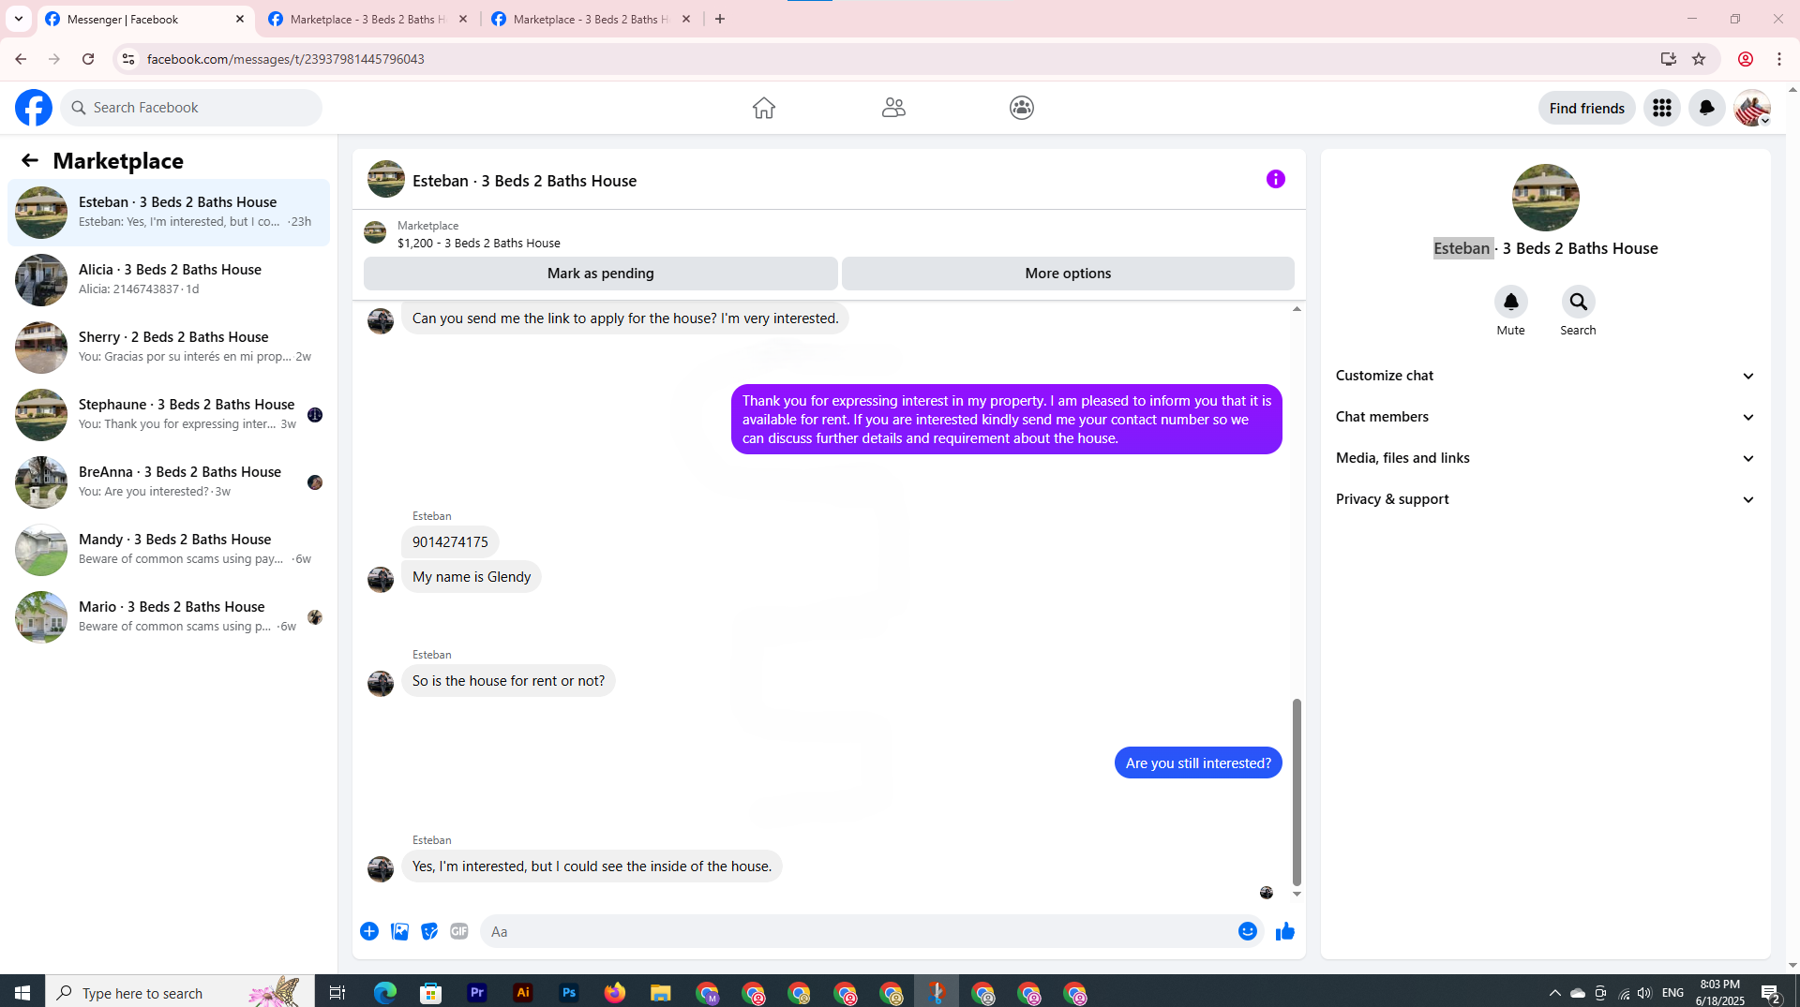Screen dimensions: 1800x1007
Task: Select the Esteban 3 Beds conversation
Action: (169, 213)
